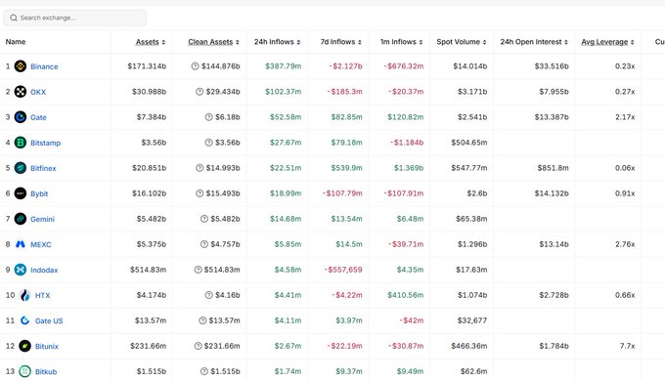Image resolution: width=665 pixels, height=381 pixels.
Task: Click the HTX flame logo icon
Action: pos(25,295)
